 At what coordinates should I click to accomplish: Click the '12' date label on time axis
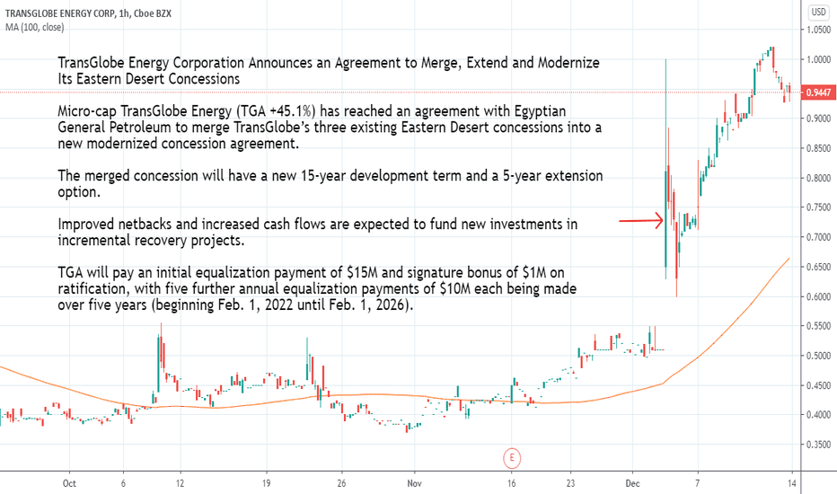[180, 483]
